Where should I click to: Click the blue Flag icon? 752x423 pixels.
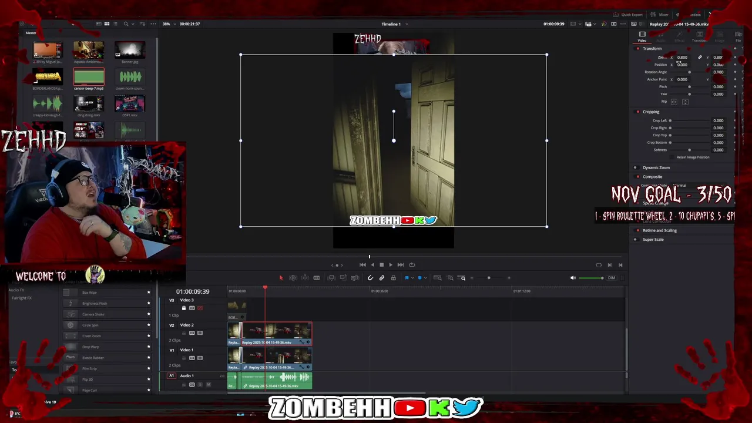tap(407, 278)
